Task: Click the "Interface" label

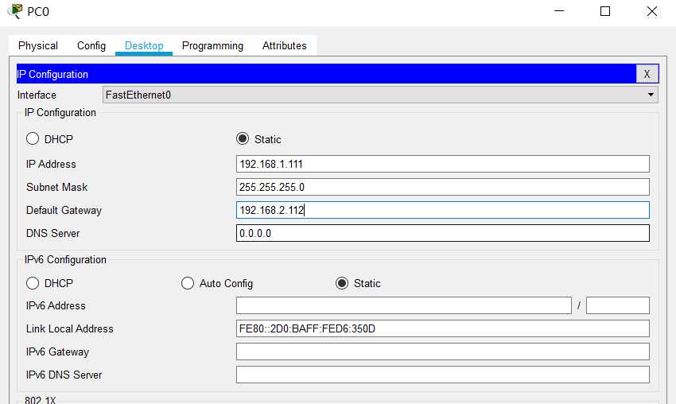Action: tap(37, 95)
